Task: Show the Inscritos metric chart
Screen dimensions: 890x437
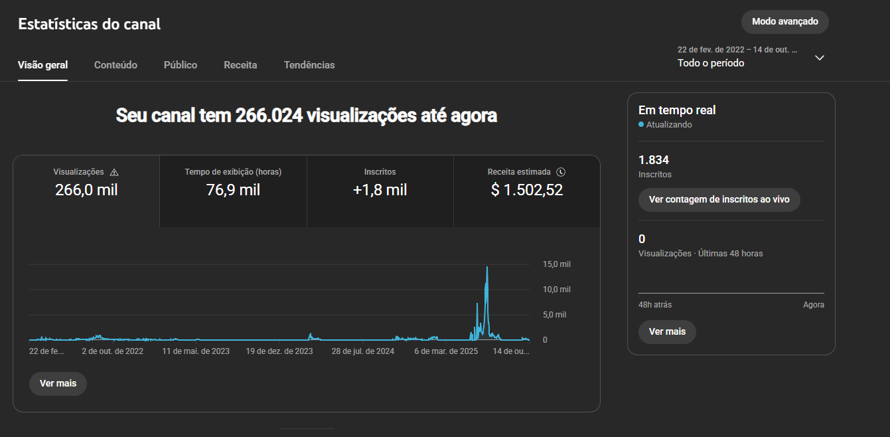Action: (x=380, y=190)
